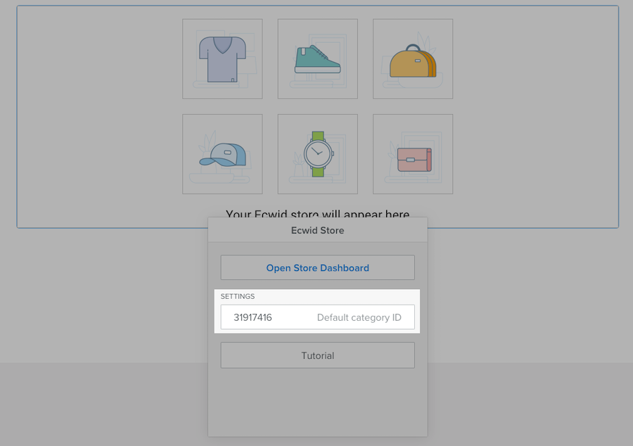Screen dimensions: 633x446
Task: Select the t-shirt product thumbnail
Action: [x=222, y=59]
